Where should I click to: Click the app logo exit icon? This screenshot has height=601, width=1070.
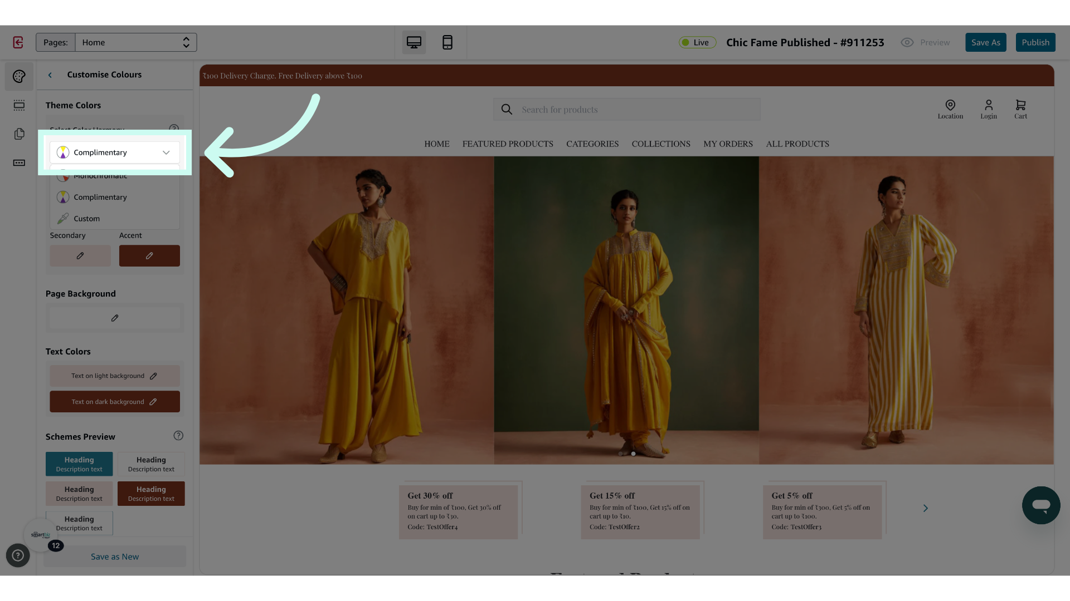[18, 42]
